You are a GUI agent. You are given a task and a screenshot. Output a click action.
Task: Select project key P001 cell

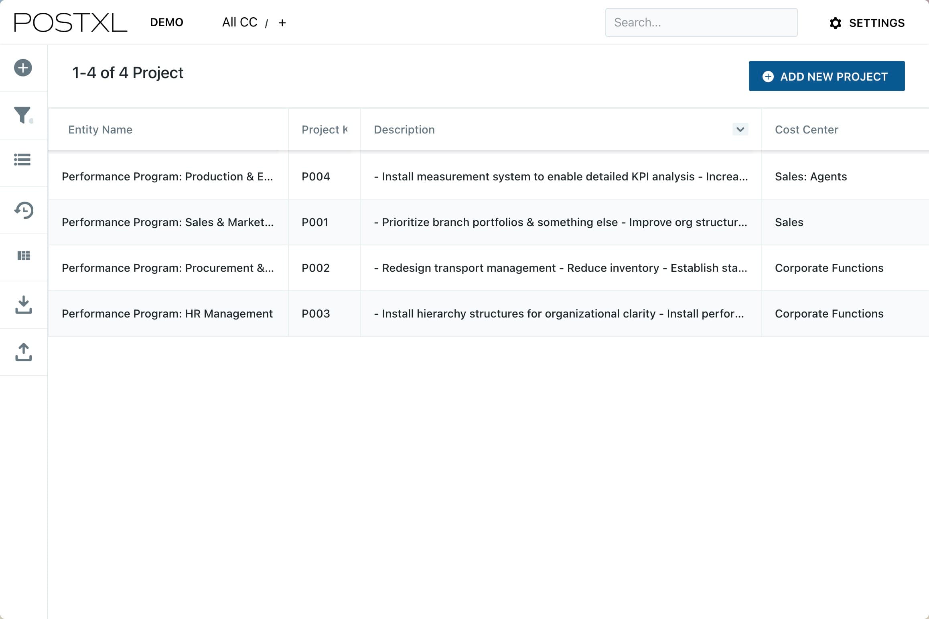[315, 222]
